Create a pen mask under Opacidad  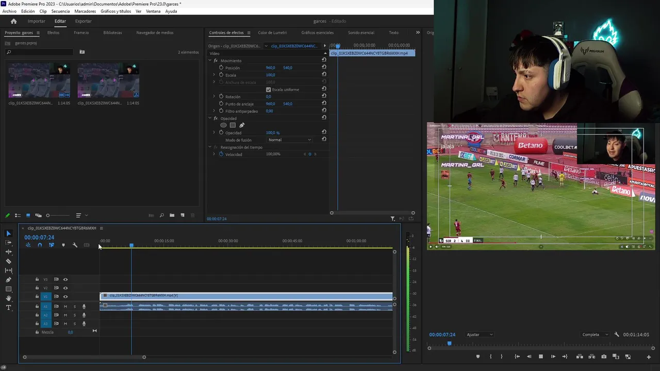click(242, 125)
